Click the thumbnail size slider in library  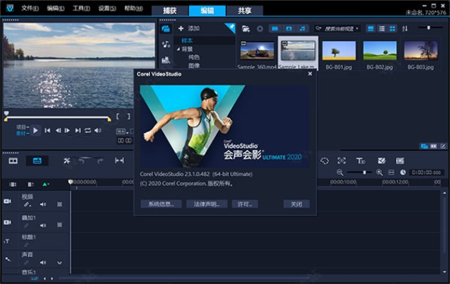(429, 28)
